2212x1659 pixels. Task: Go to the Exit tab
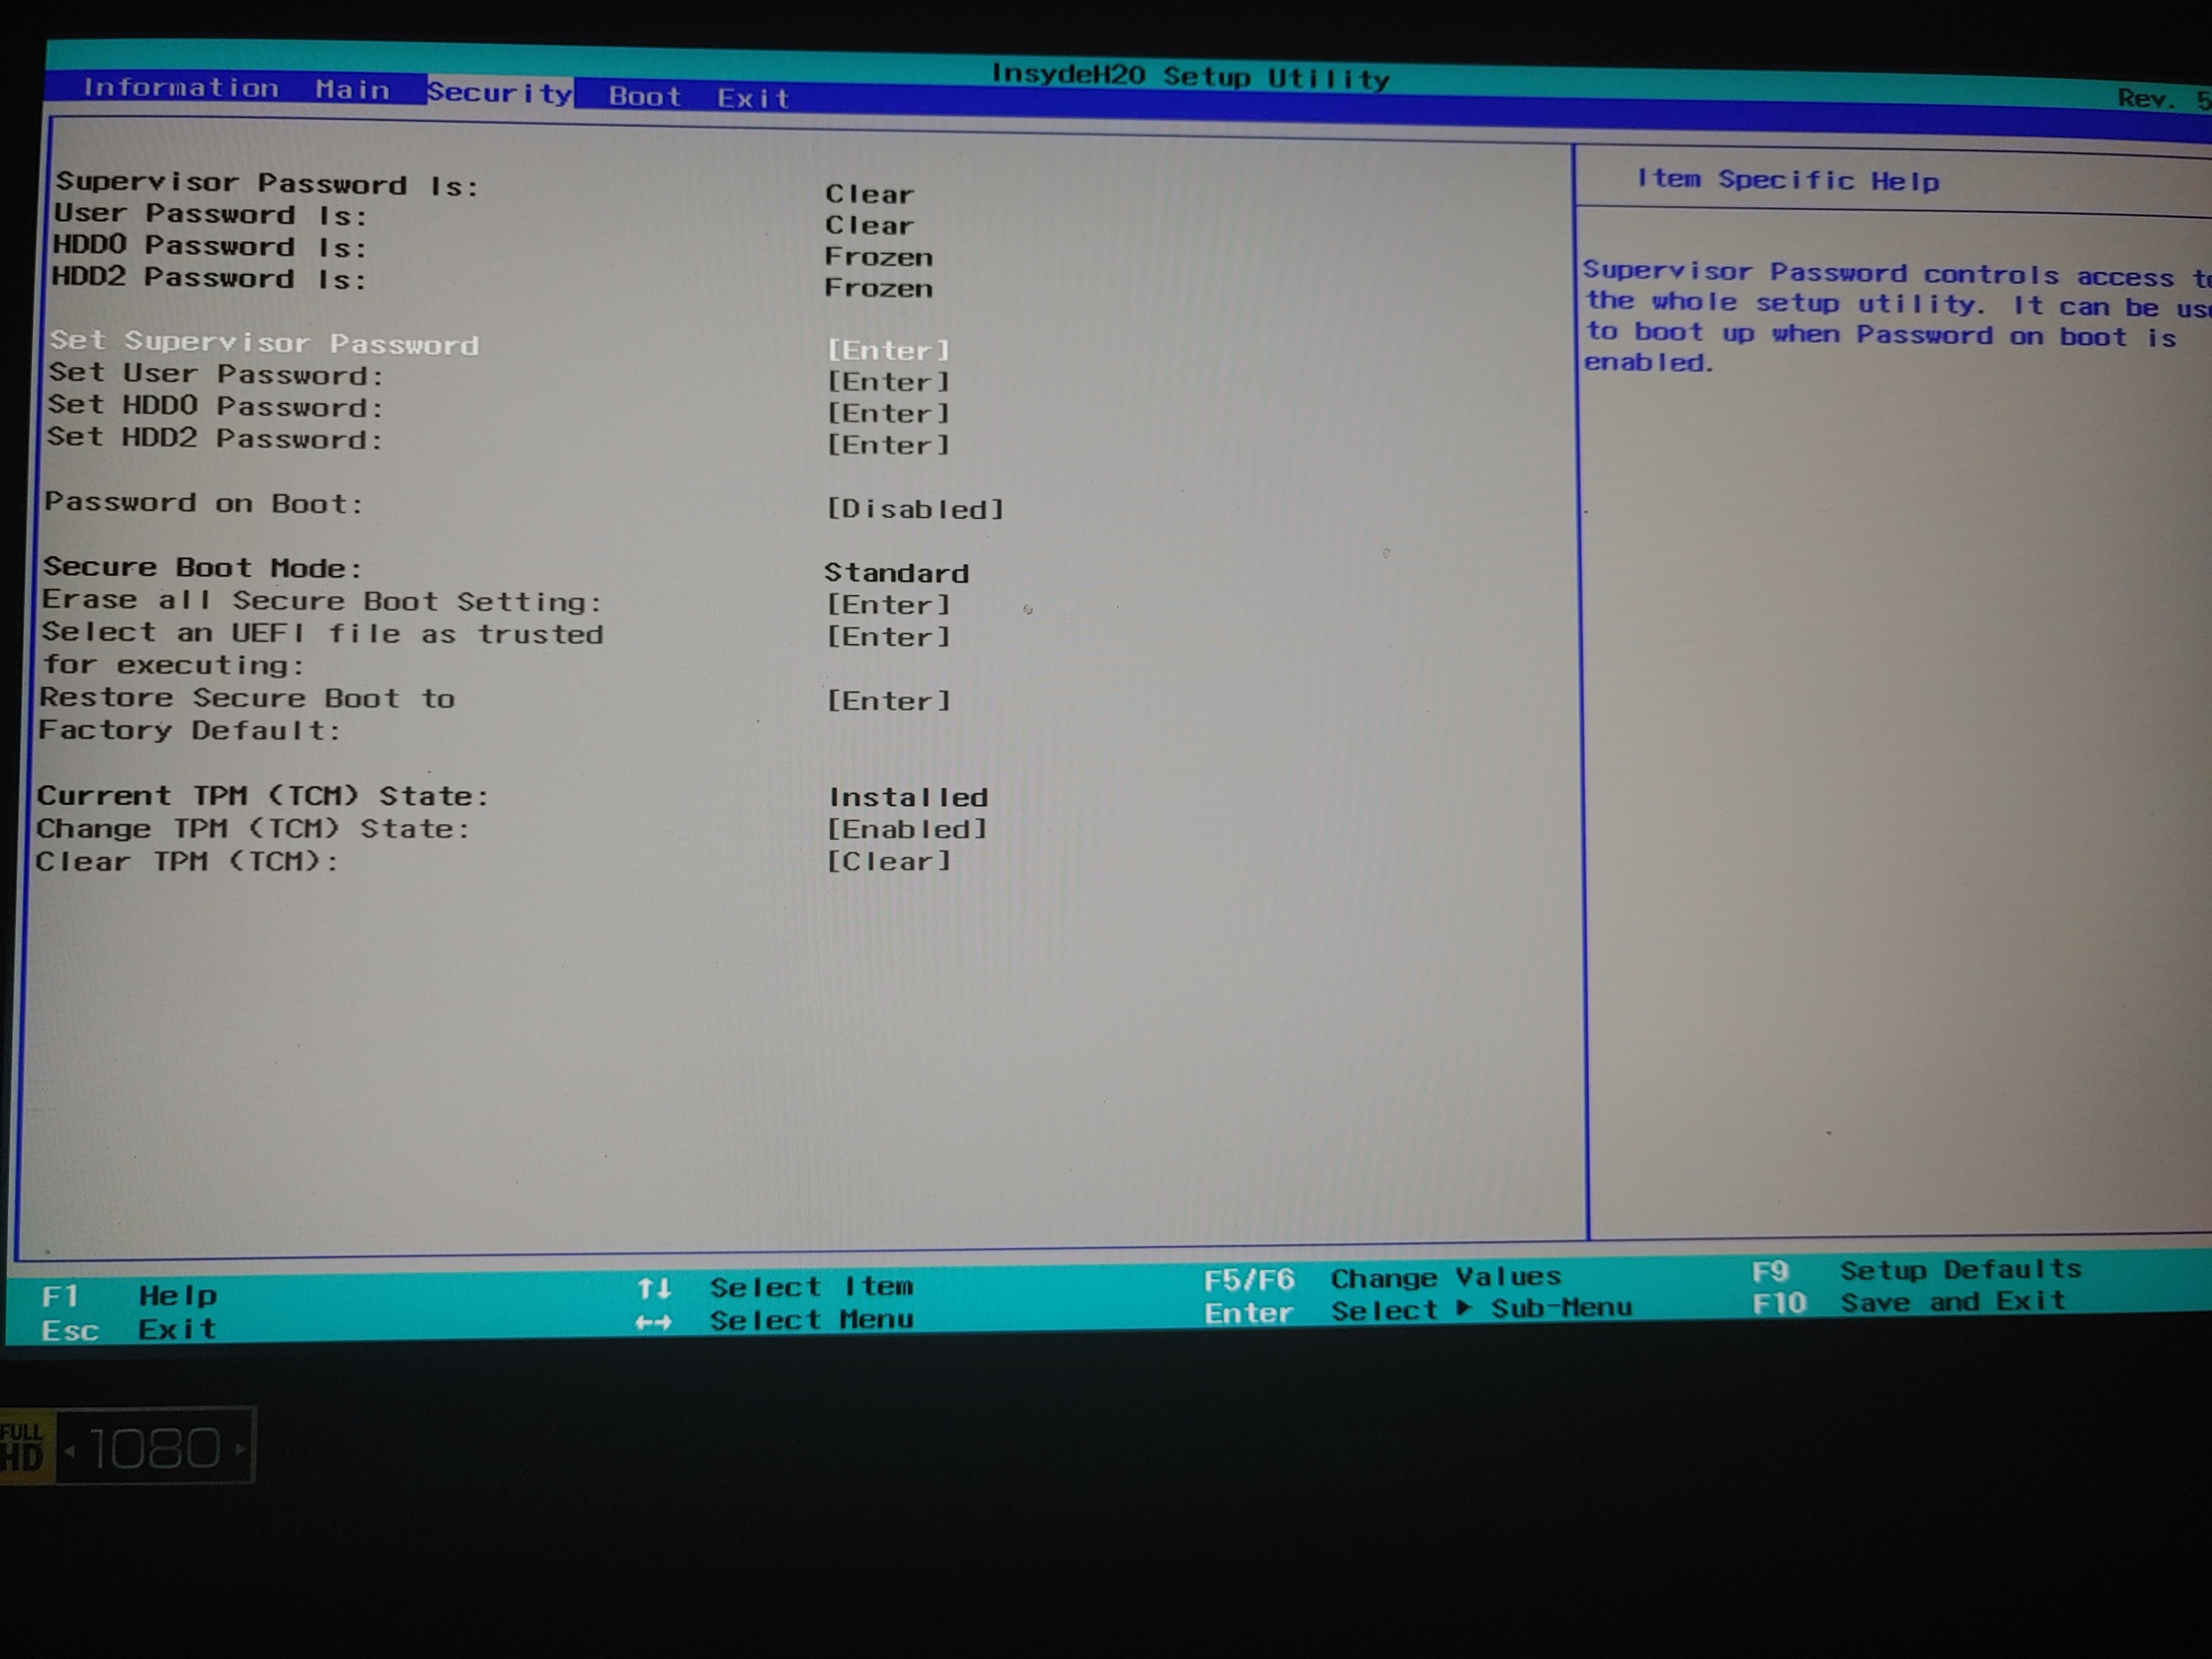click(753, 98)
